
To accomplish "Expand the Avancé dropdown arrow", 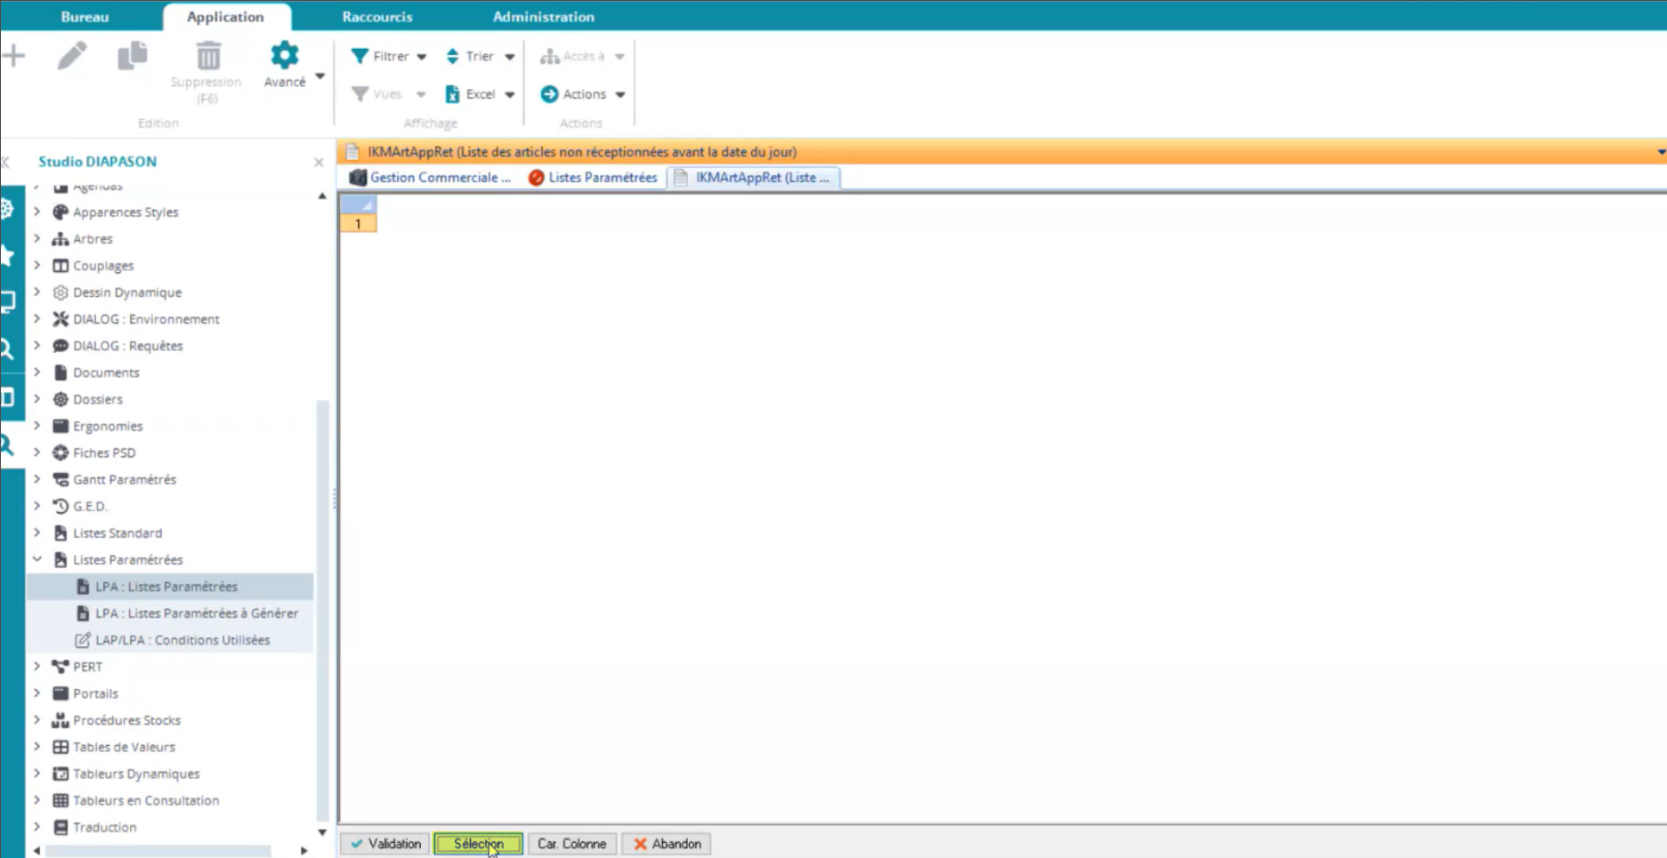I will point(320,76).
